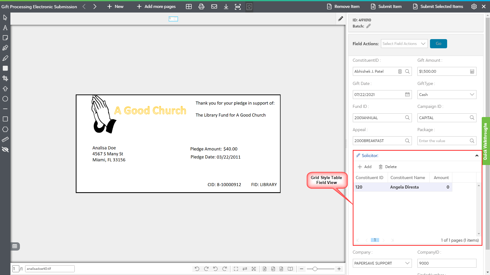Screen dimensions: 490x275
Task: Select the text annotation tool
Action: (x=5, y=28)
